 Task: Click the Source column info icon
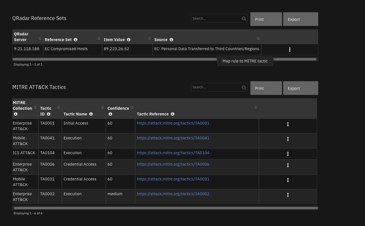pos(171,40)
